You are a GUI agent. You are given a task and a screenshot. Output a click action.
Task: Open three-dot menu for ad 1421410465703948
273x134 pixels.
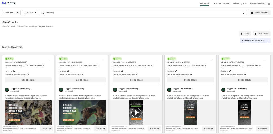157,59
